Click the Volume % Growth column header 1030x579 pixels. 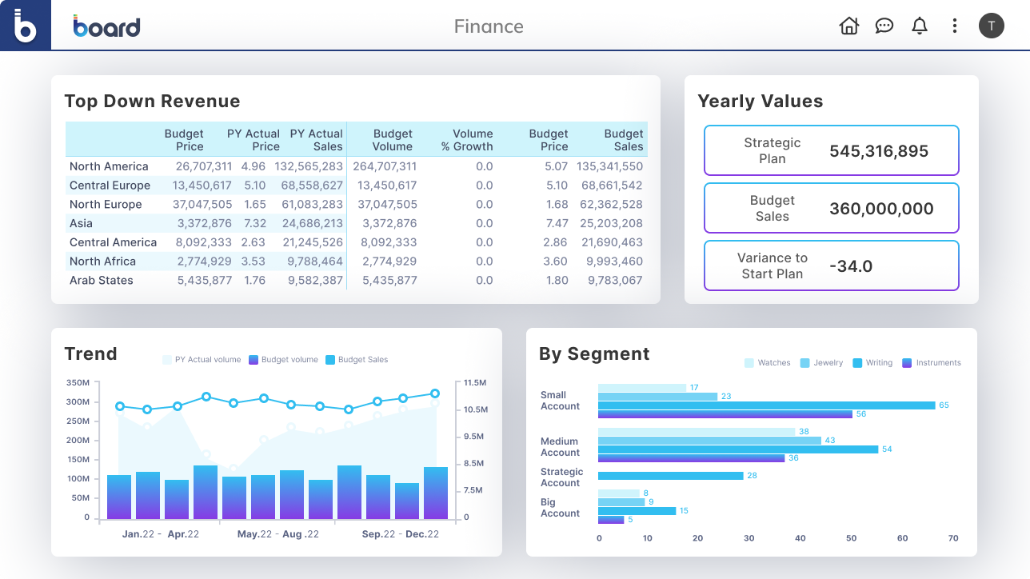(x=467, y=140)
